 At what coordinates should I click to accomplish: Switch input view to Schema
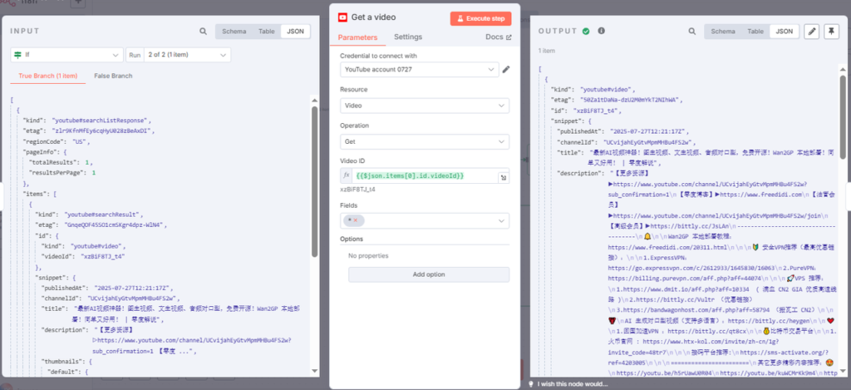click(x=233, y=32)
